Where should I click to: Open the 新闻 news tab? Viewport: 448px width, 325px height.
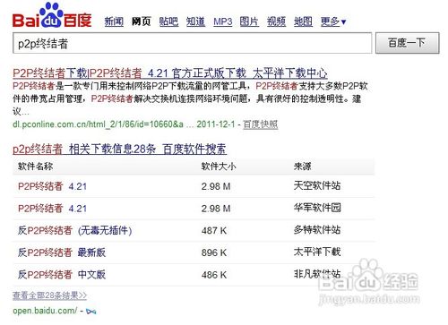[x=114, y=21]
